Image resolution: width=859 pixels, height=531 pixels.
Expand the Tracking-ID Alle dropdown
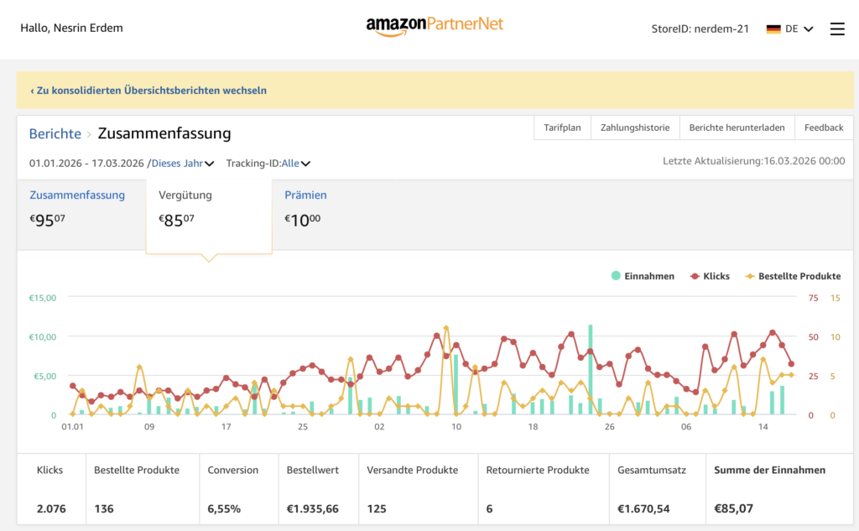(x=296, y=164)
